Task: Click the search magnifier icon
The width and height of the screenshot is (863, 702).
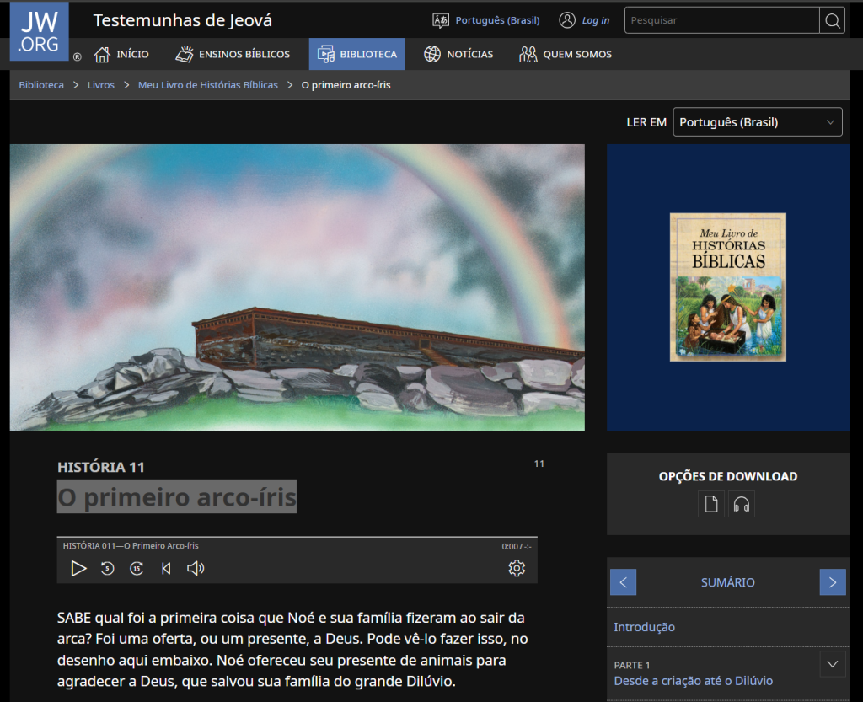Action: coord(832,20)
